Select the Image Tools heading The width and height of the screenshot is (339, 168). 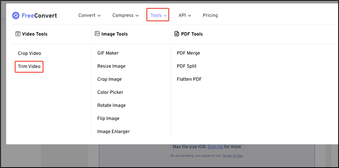pyautogui.click(x=114, y=34)
